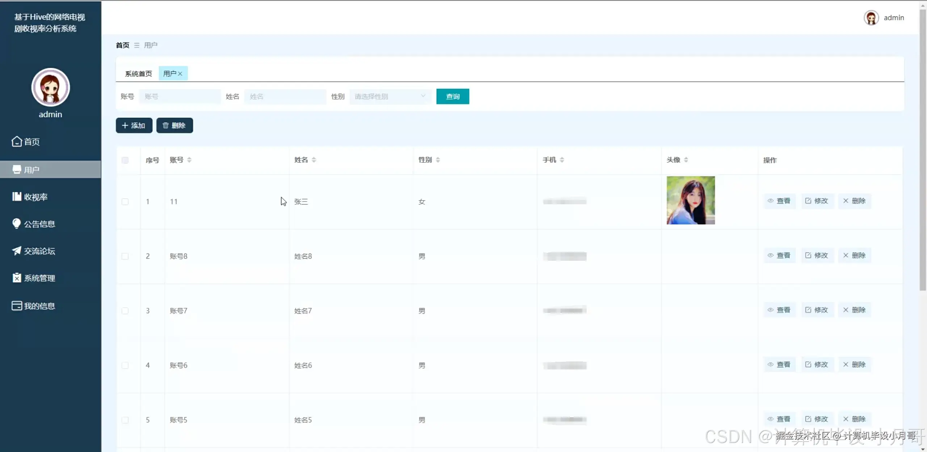Check the box for row 张三
This screenshot has width=927, height=452.
coord(125,202)
